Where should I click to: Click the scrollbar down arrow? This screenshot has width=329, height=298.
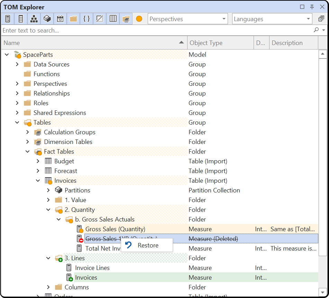click(x=322, y=292)
